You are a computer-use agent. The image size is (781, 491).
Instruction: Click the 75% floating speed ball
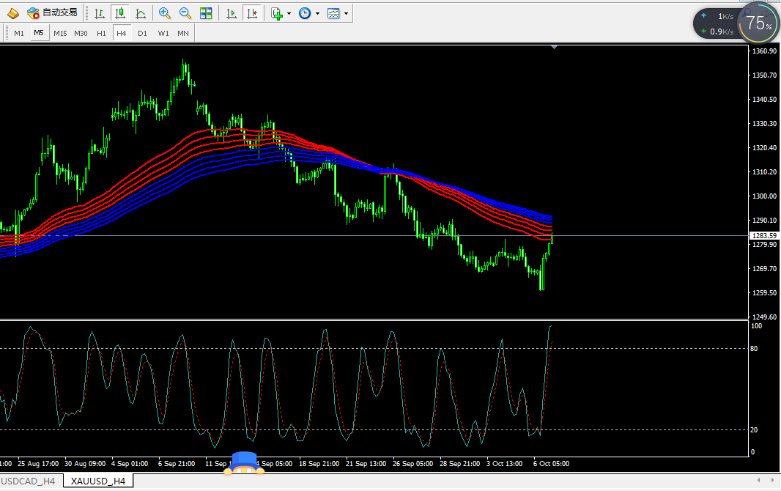click(x=758, y=23)
